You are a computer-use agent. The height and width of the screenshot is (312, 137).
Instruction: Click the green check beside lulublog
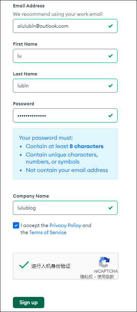coord(111,208)
